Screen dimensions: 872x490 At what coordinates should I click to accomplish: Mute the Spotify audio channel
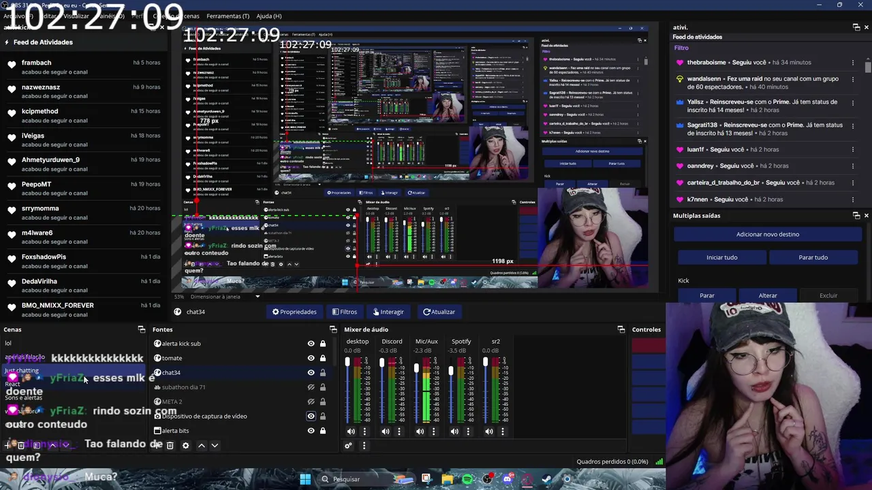point(454,431)
